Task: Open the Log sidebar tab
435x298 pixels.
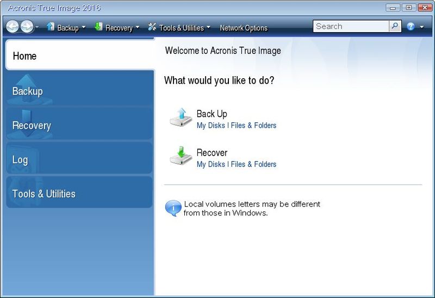Action: pos(79,160)
